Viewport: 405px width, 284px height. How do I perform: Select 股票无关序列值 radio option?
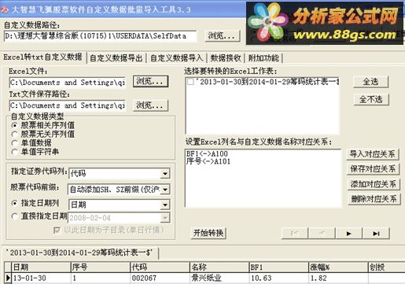click(x=15, y=135)
